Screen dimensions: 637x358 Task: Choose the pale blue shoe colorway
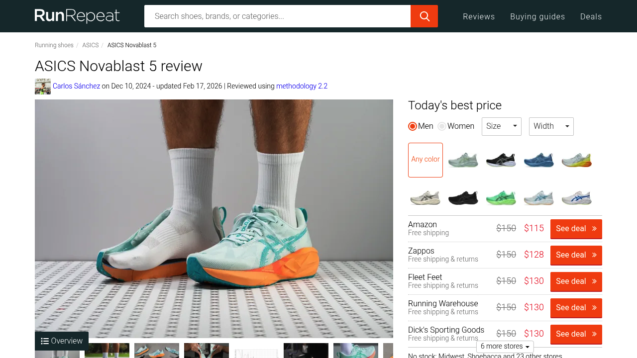539,198
